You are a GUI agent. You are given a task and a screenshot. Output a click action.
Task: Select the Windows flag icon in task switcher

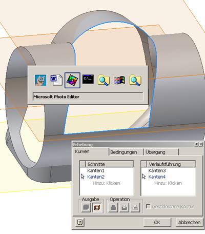pos(119,80)
